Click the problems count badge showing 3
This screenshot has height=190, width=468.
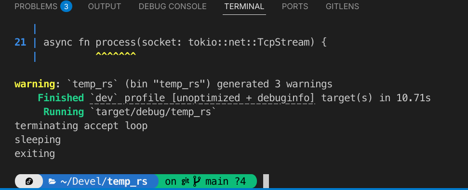66,6
